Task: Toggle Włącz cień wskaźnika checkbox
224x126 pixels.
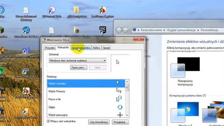Action: coord(48,121)
